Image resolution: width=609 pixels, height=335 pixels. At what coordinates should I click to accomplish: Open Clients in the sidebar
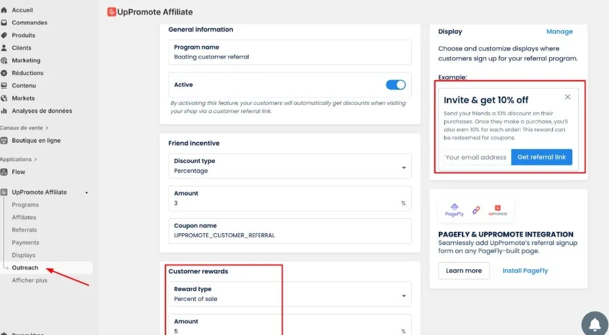point(22,48)
